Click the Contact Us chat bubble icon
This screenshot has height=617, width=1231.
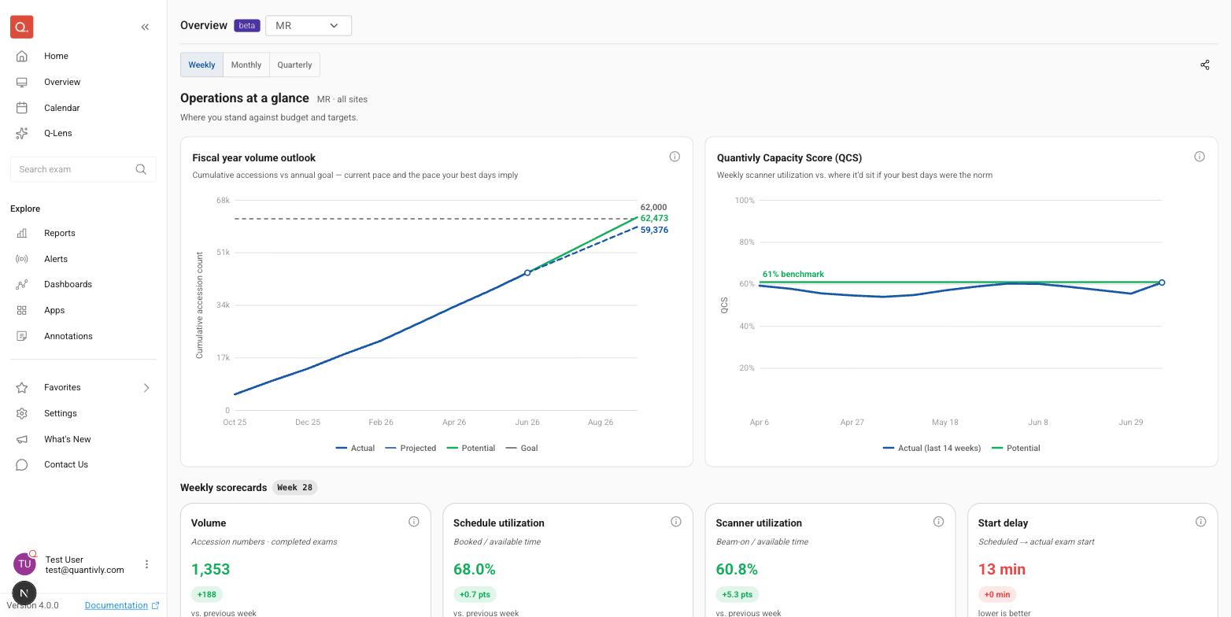pos(22,464)
